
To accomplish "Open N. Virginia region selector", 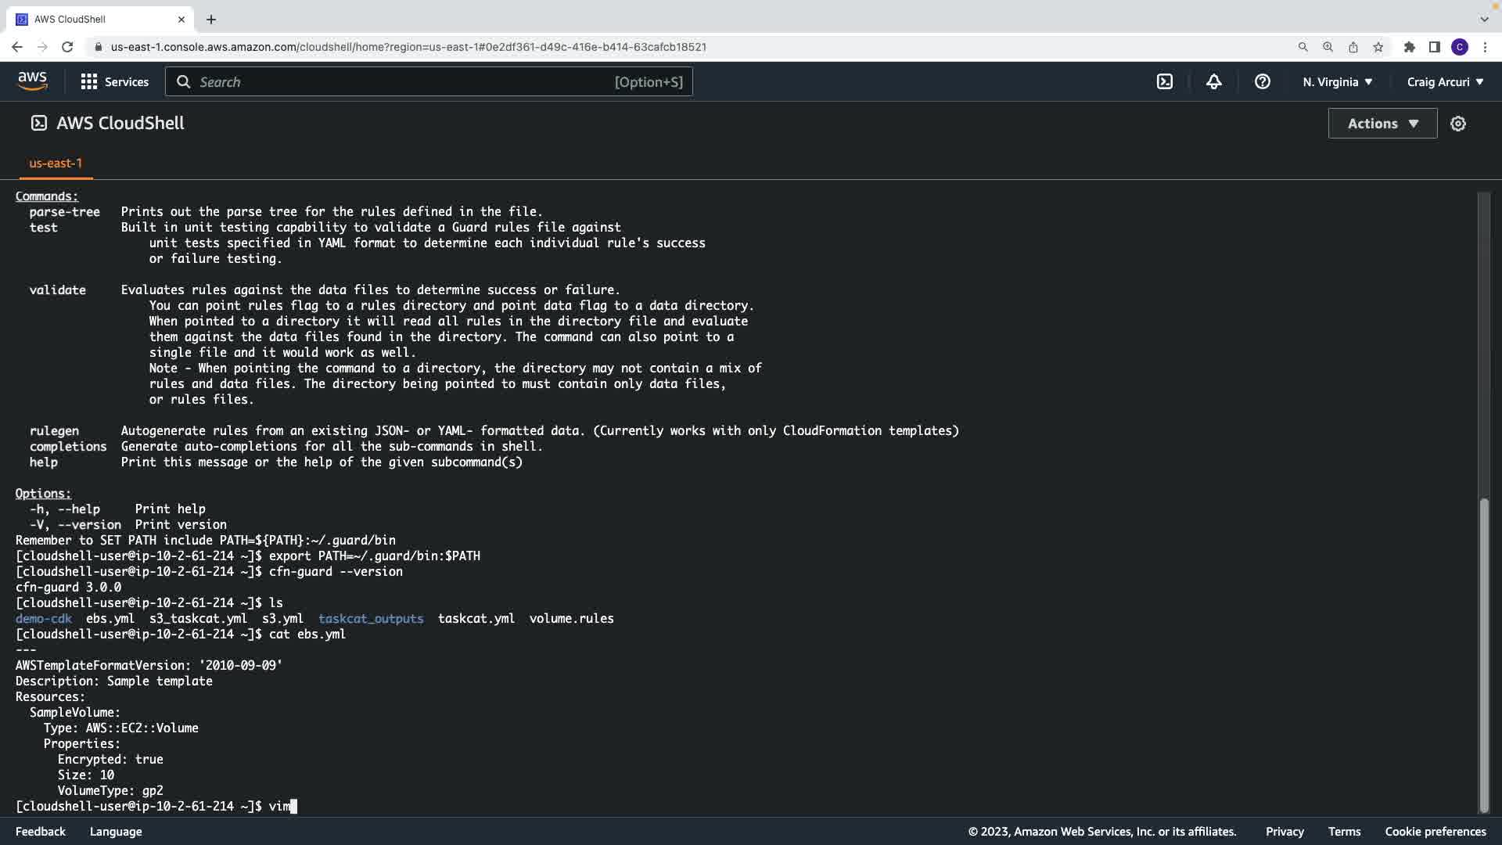I will point(1337,81).
